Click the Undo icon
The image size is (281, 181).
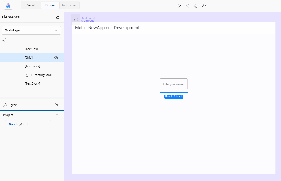tap(179, 5)
